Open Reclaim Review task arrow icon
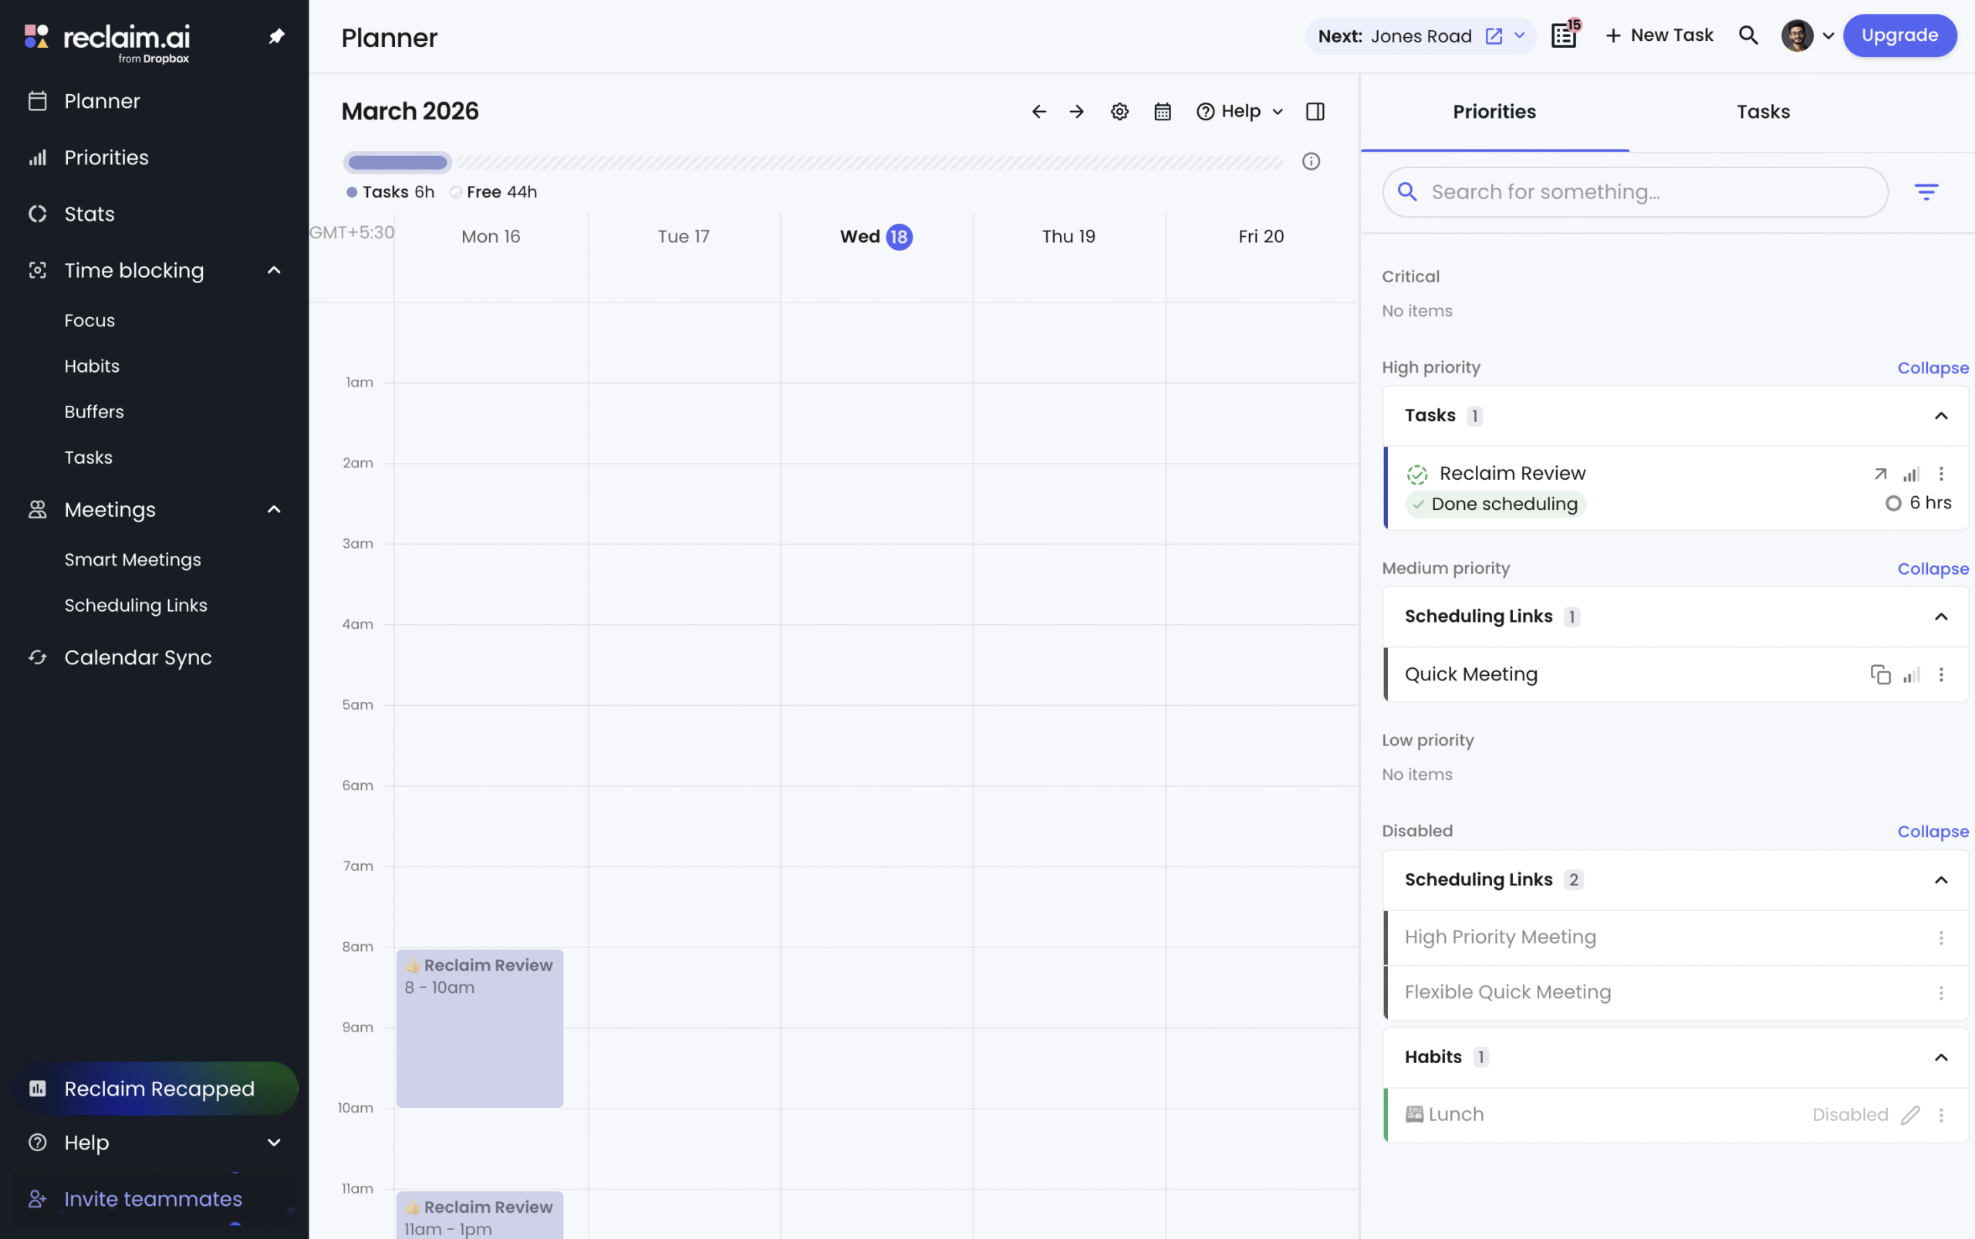1975x1239 pixels. tap(1881, 474)
